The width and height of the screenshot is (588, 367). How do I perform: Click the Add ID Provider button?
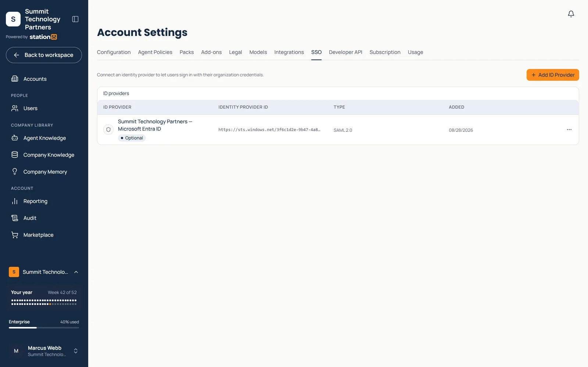tap(553, 75)
